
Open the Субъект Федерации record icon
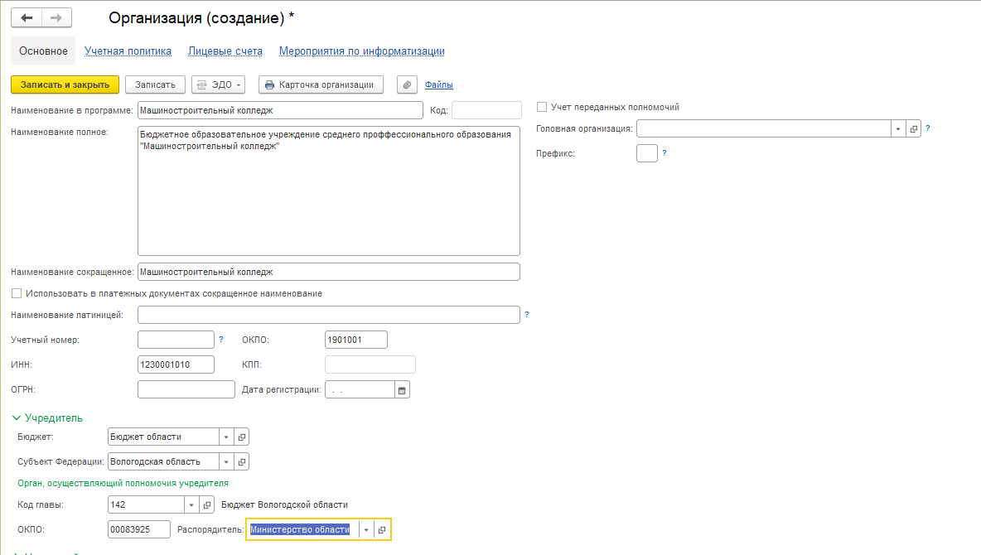click(242, 461)
